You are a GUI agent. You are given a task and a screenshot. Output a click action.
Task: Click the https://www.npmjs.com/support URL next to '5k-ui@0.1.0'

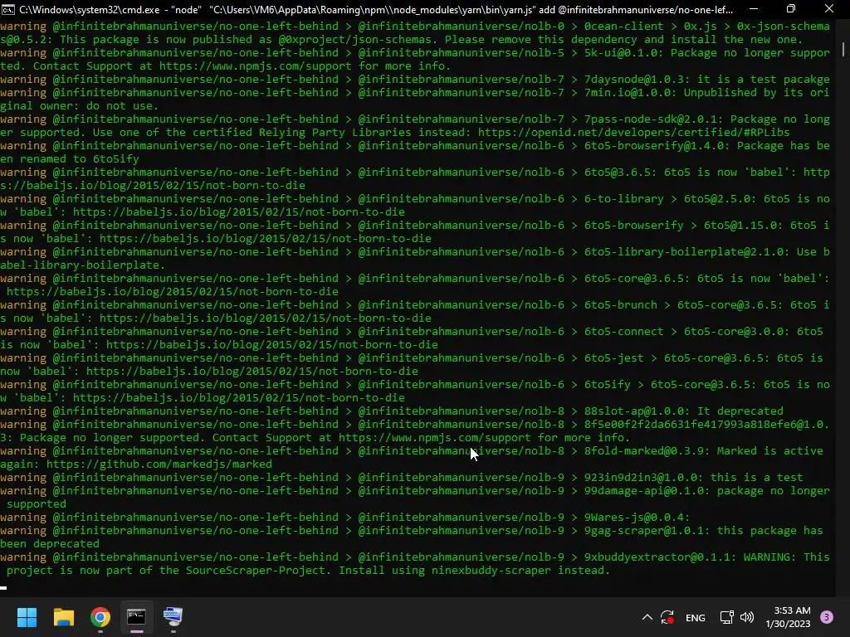(256, 66)
